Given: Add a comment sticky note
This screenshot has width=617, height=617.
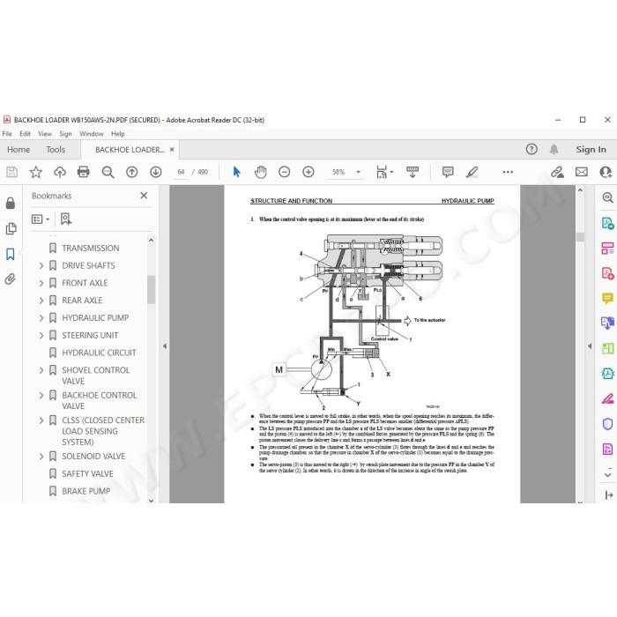Looking at the screenshot, I should 448,172.
